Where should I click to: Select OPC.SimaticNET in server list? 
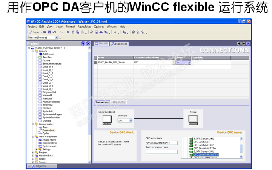201,142
